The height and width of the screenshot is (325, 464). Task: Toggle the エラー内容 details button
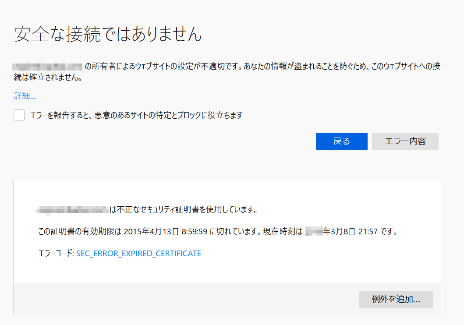[x=405, y=141]
